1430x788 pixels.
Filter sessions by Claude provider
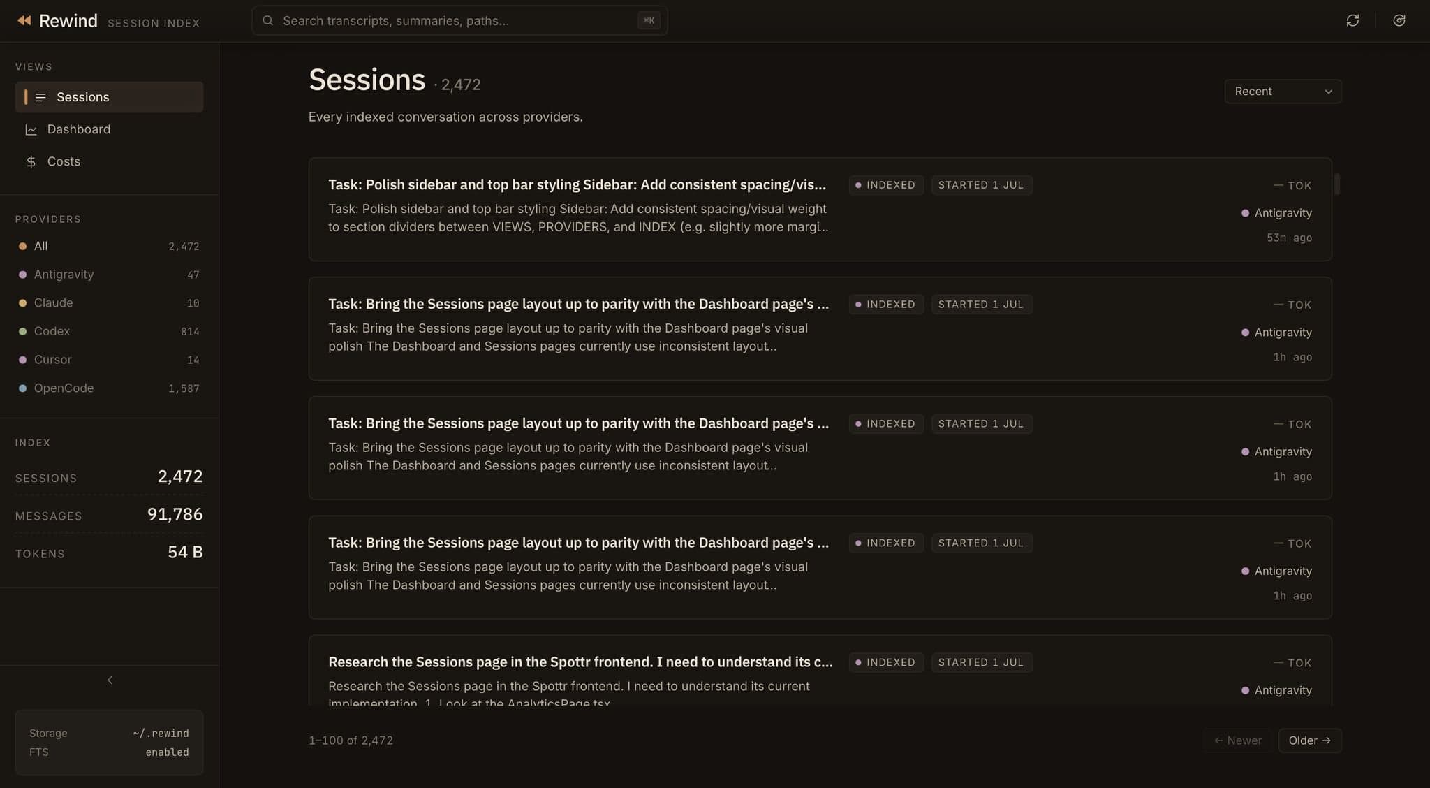click(109, 302)
